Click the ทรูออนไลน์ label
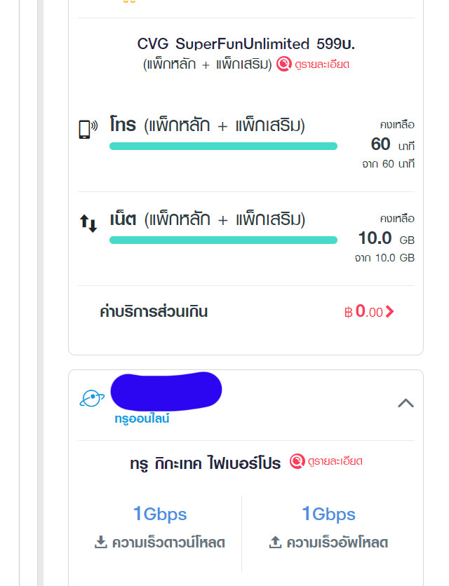 pyautogui.click(x=142, y=418)
